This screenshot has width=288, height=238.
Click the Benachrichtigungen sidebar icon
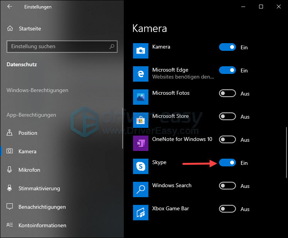[x=10, y=206]
